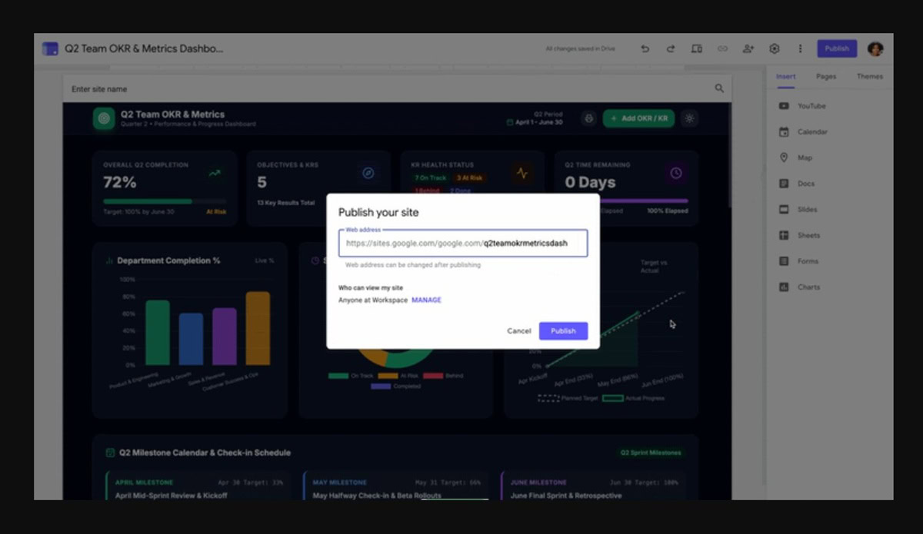Click the Behind donut legend entry

pos(444,376)
